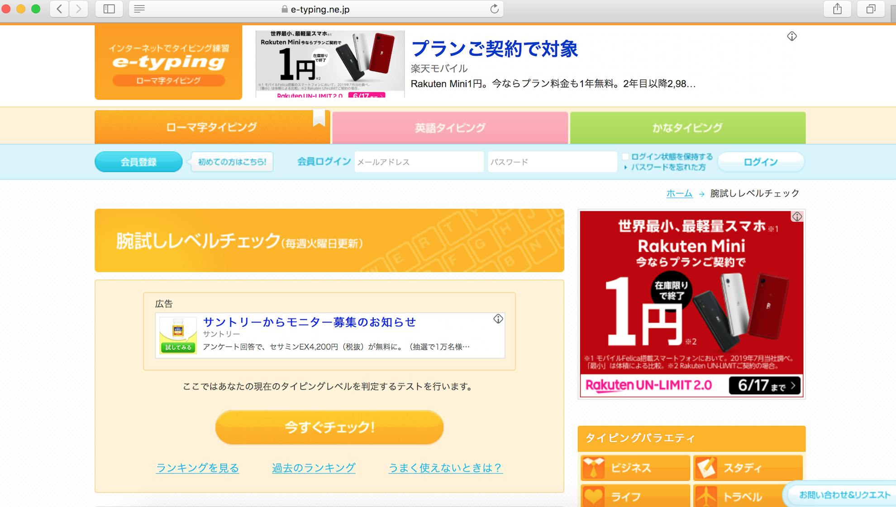Open the ランキングを見る link
This screenshot has width=896, height=507.
click(x=197, y=468)
